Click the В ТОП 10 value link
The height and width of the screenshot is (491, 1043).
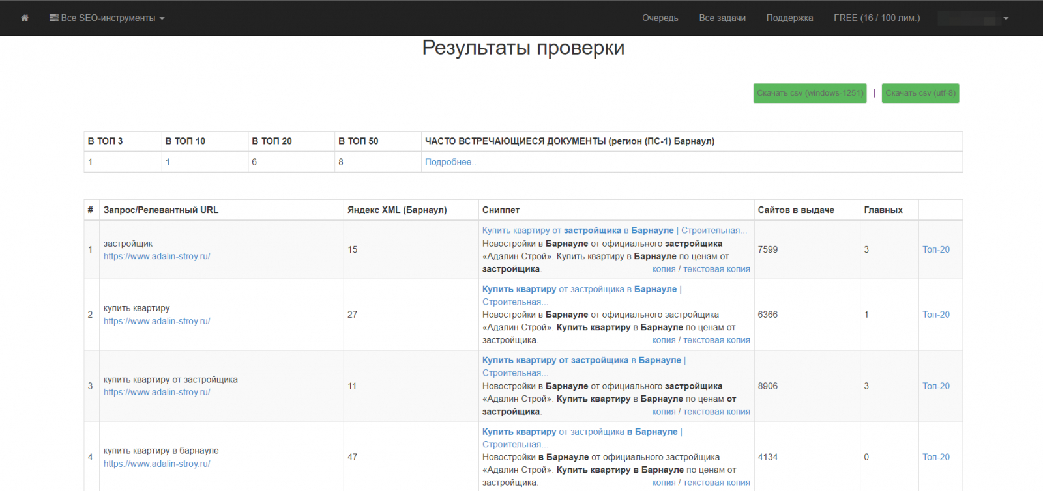click(168, 162)
